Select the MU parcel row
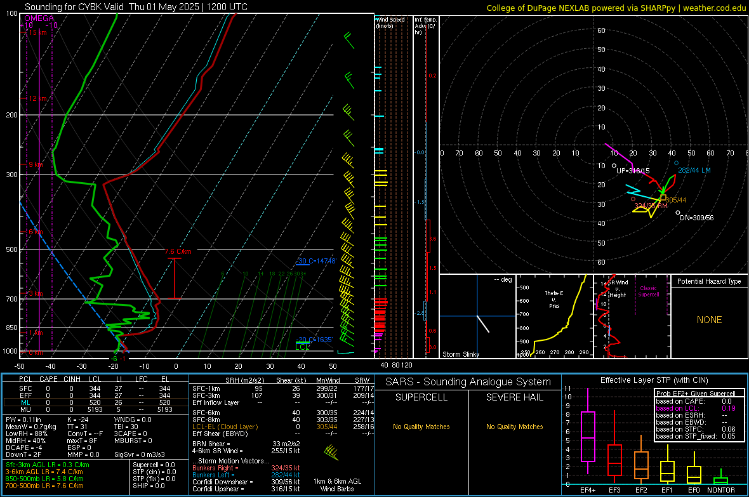 point(96,409)
